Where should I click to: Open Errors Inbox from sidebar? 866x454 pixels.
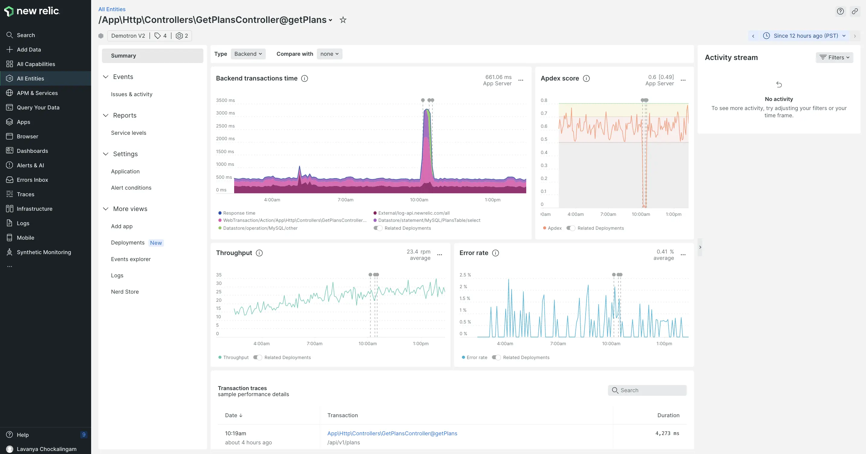coord(32,180)
